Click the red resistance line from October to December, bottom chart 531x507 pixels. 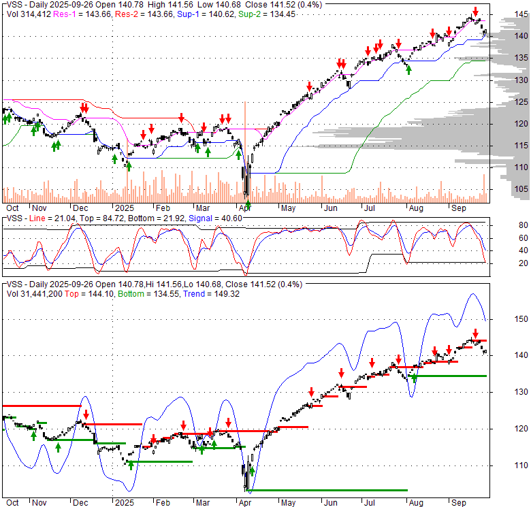coord(42,406)
